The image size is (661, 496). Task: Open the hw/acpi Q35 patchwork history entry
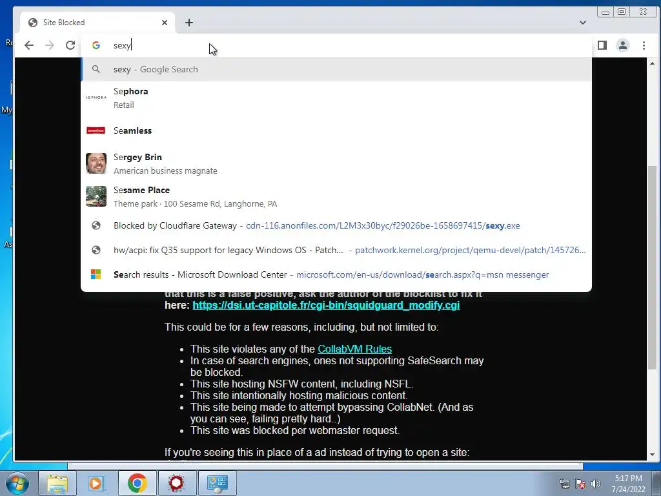(336, 250)
